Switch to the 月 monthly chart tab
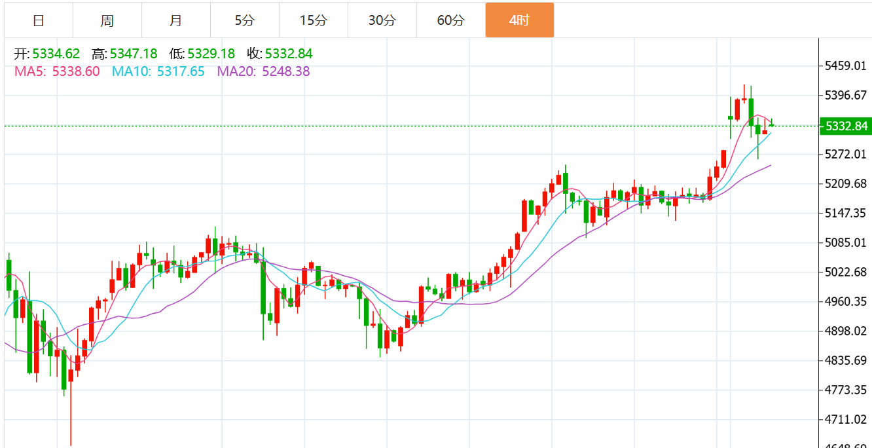 tap(176, 20)
